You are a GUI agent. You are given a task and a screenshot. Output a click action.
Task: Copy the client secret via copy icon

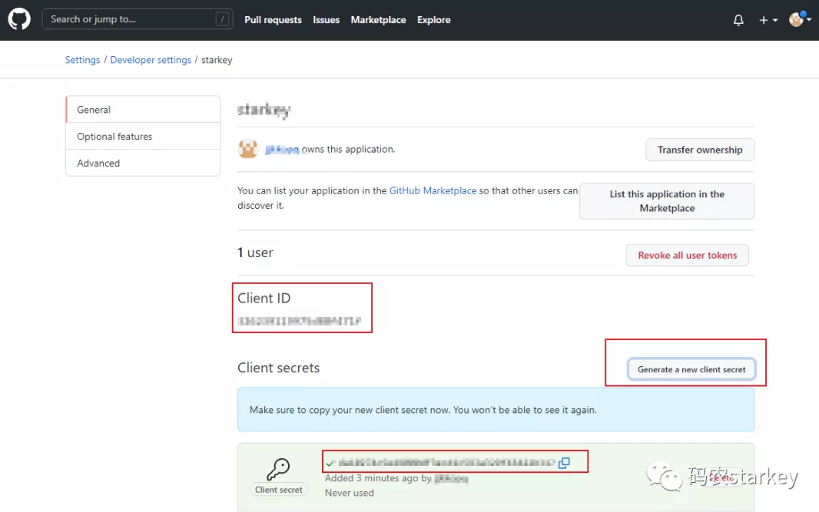564,463
